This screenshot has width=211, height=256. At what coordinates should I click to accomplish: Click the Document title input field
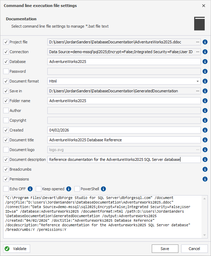[124, 140]
